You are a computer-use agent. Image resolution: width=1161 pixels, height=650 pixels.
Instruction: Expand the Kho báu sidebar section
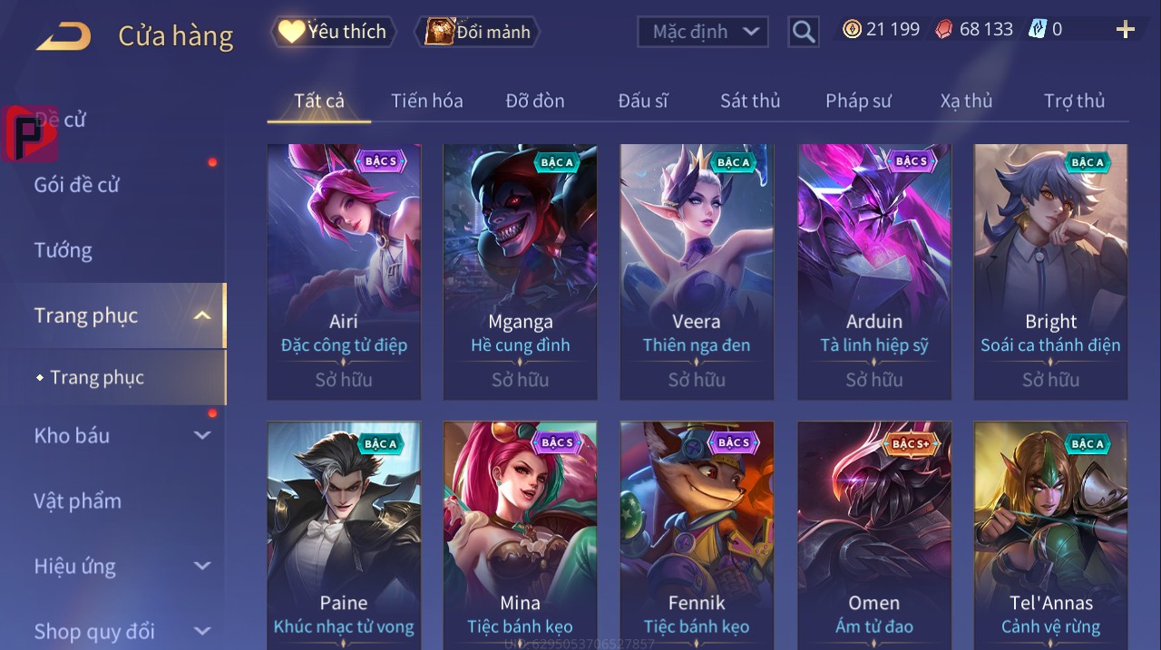[x=202, y=435]
